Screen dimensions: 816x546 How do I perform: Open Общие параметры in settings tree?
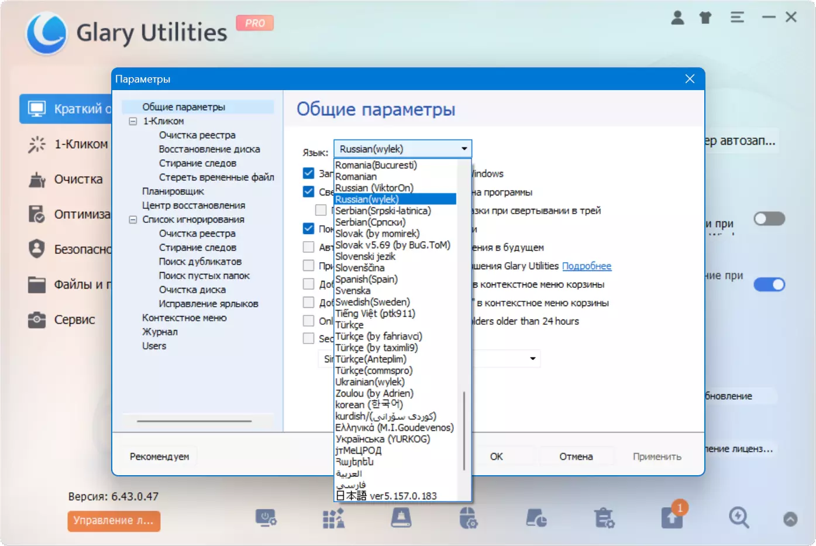click(x=184, y=107)
